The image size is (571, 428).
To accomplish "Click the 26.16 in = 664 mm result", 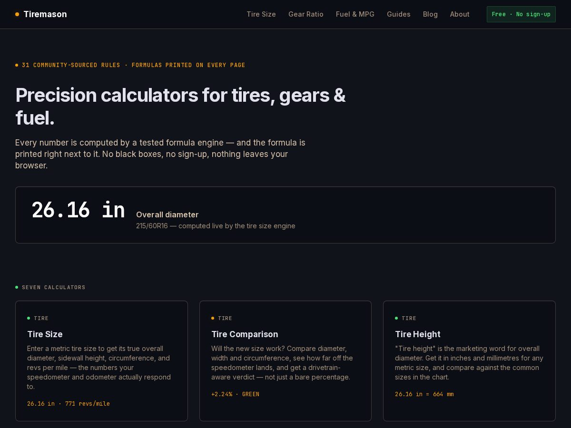I will (x=424, y=394).
